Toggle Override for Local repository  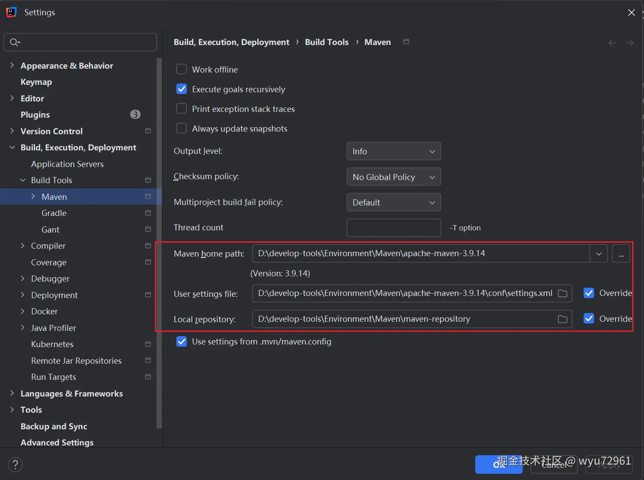[x=589, y=319]
